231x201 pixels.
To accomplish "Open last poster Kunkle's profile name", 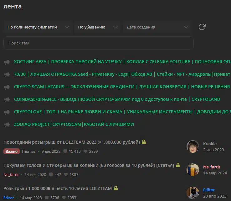I will coord(210,144).
